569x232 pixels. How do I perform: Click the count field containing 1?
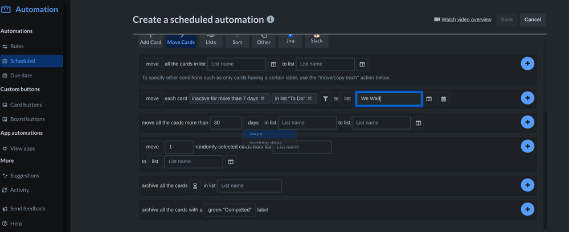click(179, 147)
